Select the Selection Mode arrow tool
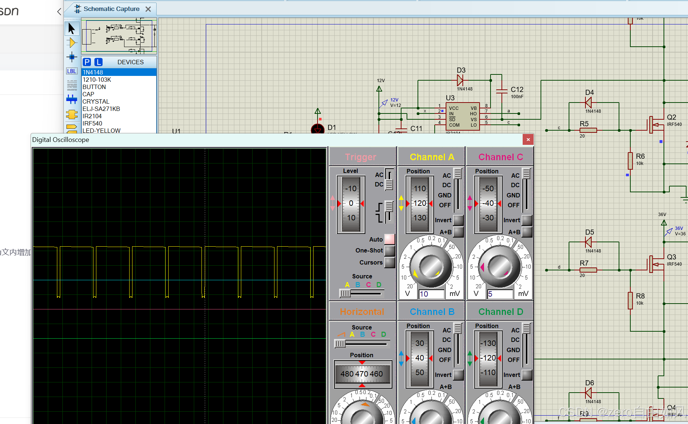 72,28
